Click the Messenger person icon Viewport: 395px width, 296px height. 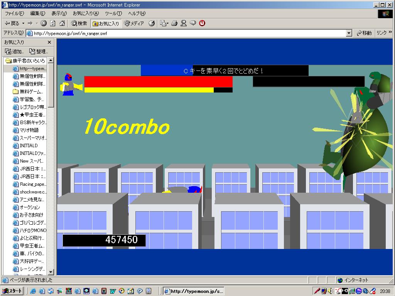(184, 24)
